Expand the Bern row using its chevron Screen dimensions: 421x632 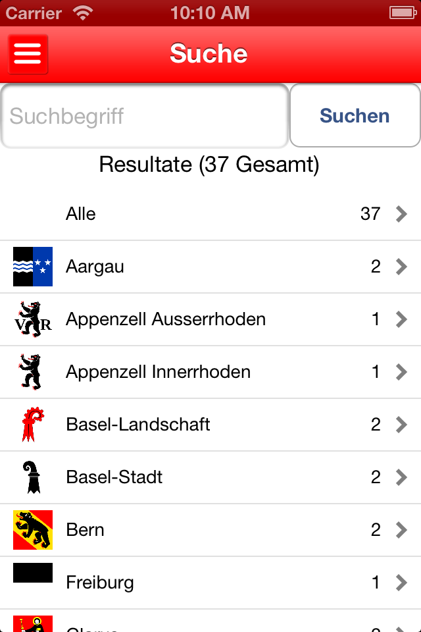click(402, 529)
